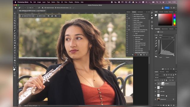Screen dimensions: 190x107
Task: Open the Apple menu
Action: (15, 2)
